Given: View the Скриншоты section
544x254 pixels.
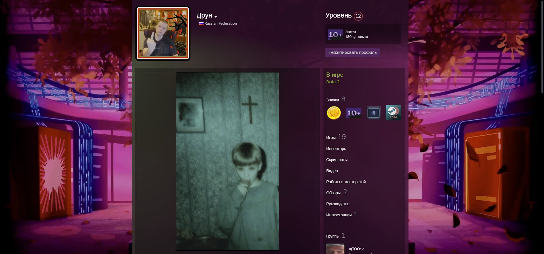Looking at the screenshot, I should (x=337, y=160).
